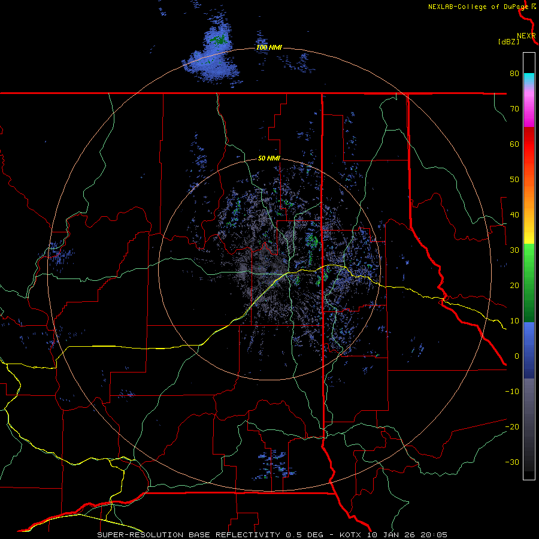This screenshot has width=539, height=539.
Task: Click the 30 value on dBZ scale
Action: coord(514,250)
